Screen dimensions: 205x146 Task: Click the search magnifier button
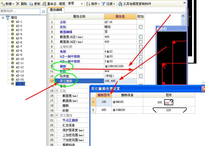43,12
